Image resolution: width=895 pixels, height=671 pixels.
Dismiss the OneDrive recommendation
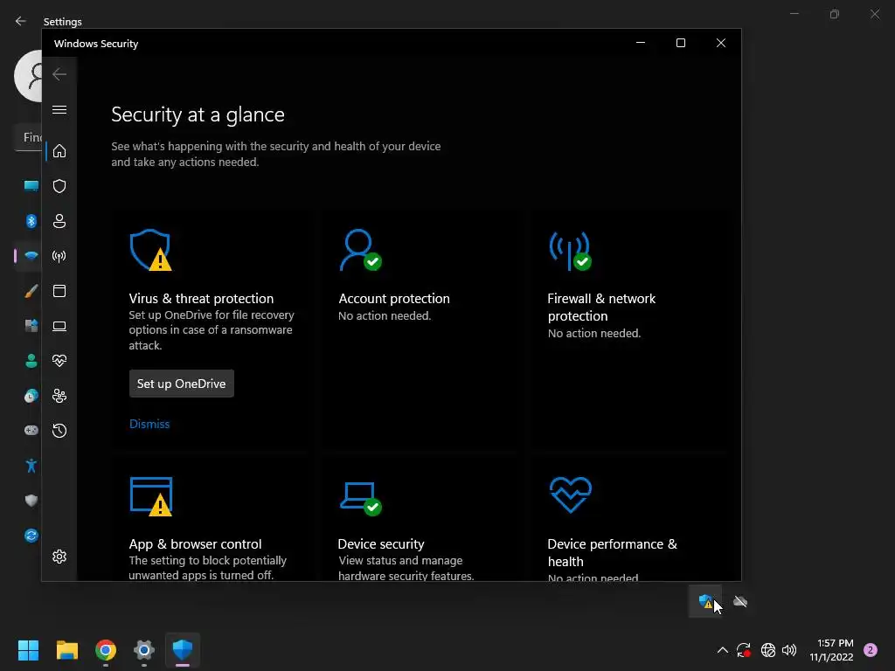[149, 424]
